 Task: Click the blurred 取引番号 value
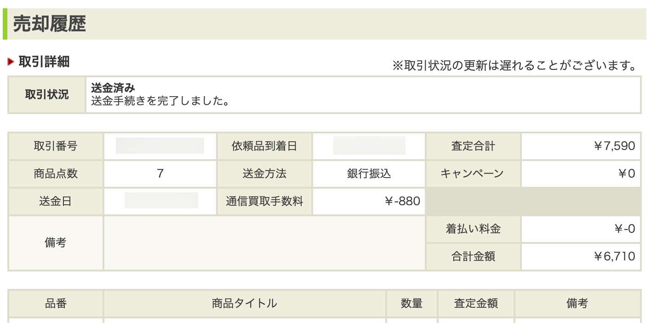pyautogui.click(x=160, y=146)
